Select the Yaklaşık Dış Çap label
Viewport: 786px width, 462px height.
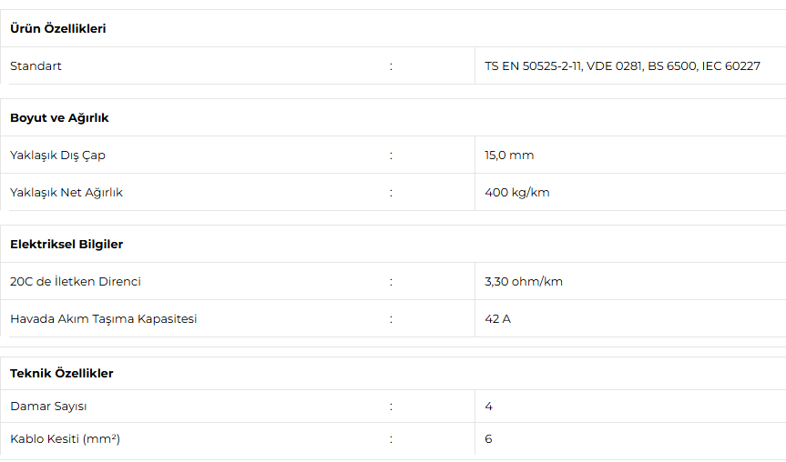pyautogui.click(x=57, y=156)
